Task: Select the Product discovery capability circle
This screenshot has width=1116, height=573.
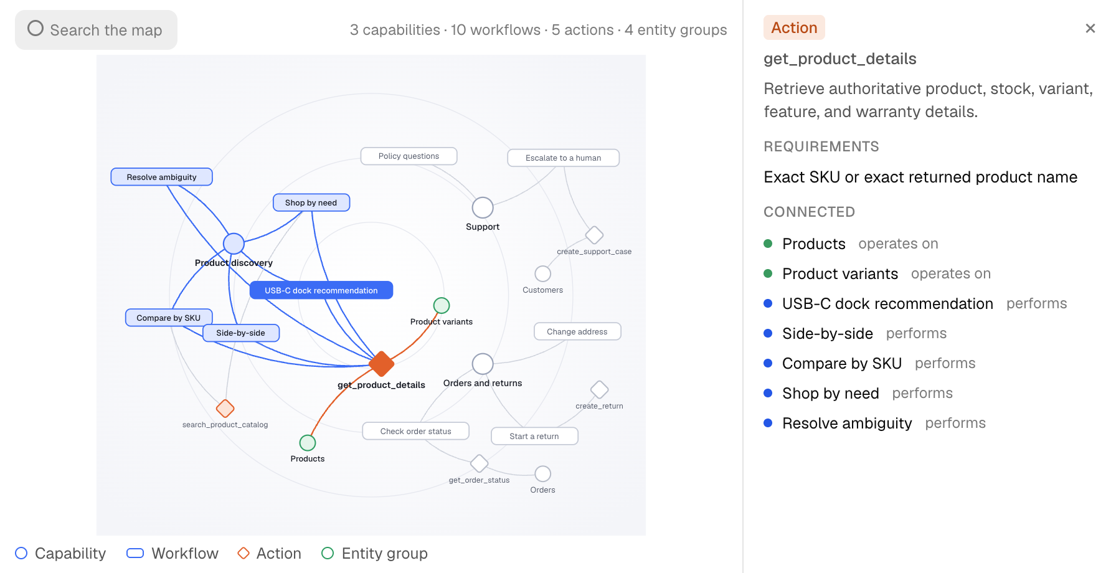Action: point(234,244)
